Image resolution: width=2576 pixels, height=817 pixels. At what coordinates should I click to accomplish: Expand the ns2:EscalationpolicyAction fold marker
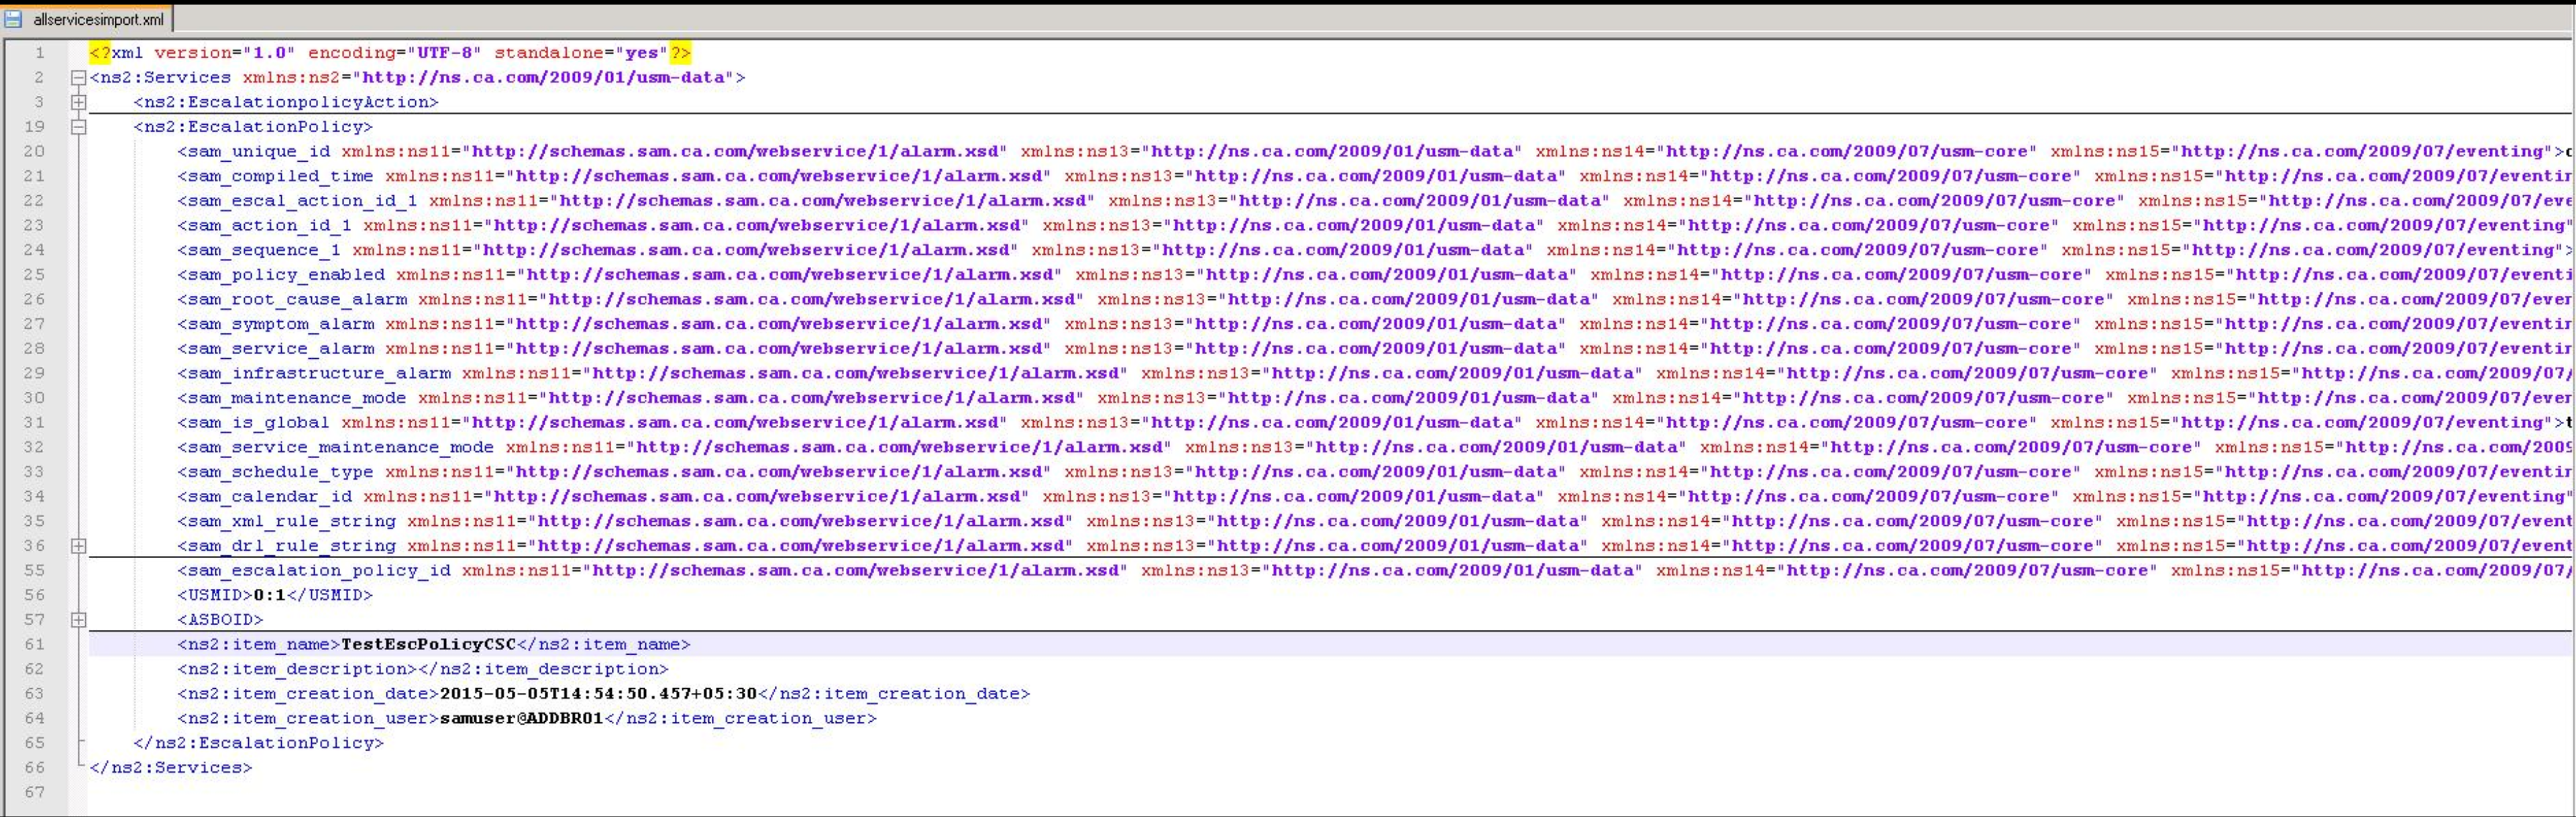click(78, 102)
